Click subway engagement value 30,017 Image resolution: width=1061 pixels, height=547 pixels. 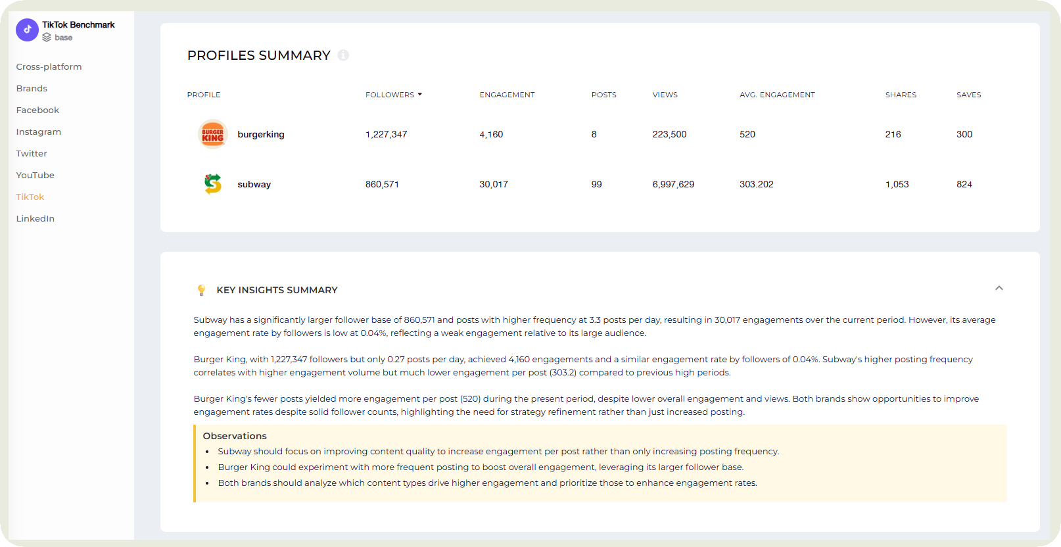coord(494,184)
